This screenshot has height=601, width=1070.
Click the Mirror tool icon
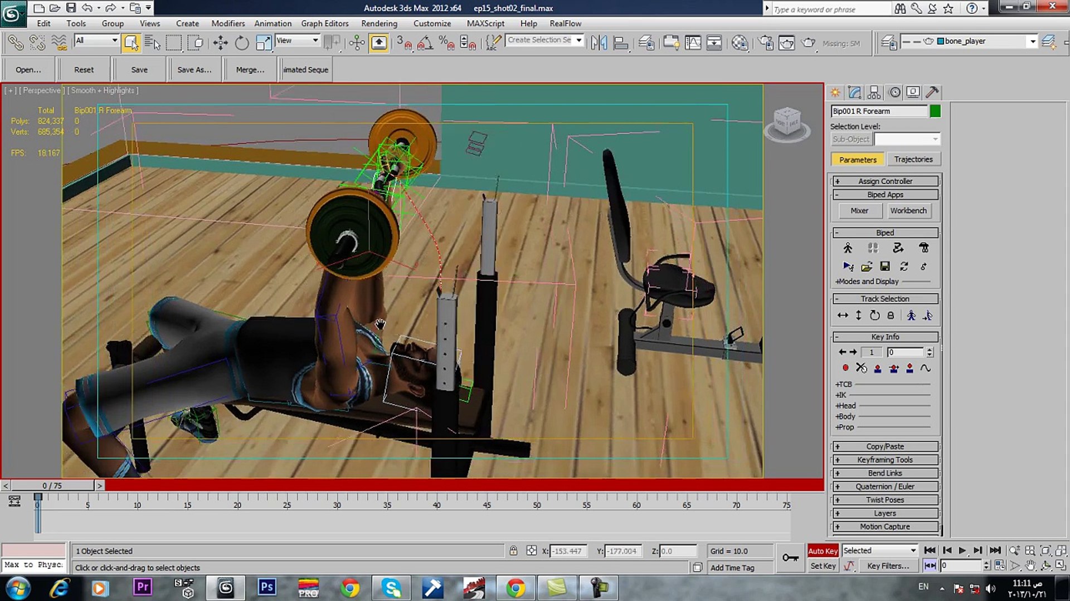(599, 43)
